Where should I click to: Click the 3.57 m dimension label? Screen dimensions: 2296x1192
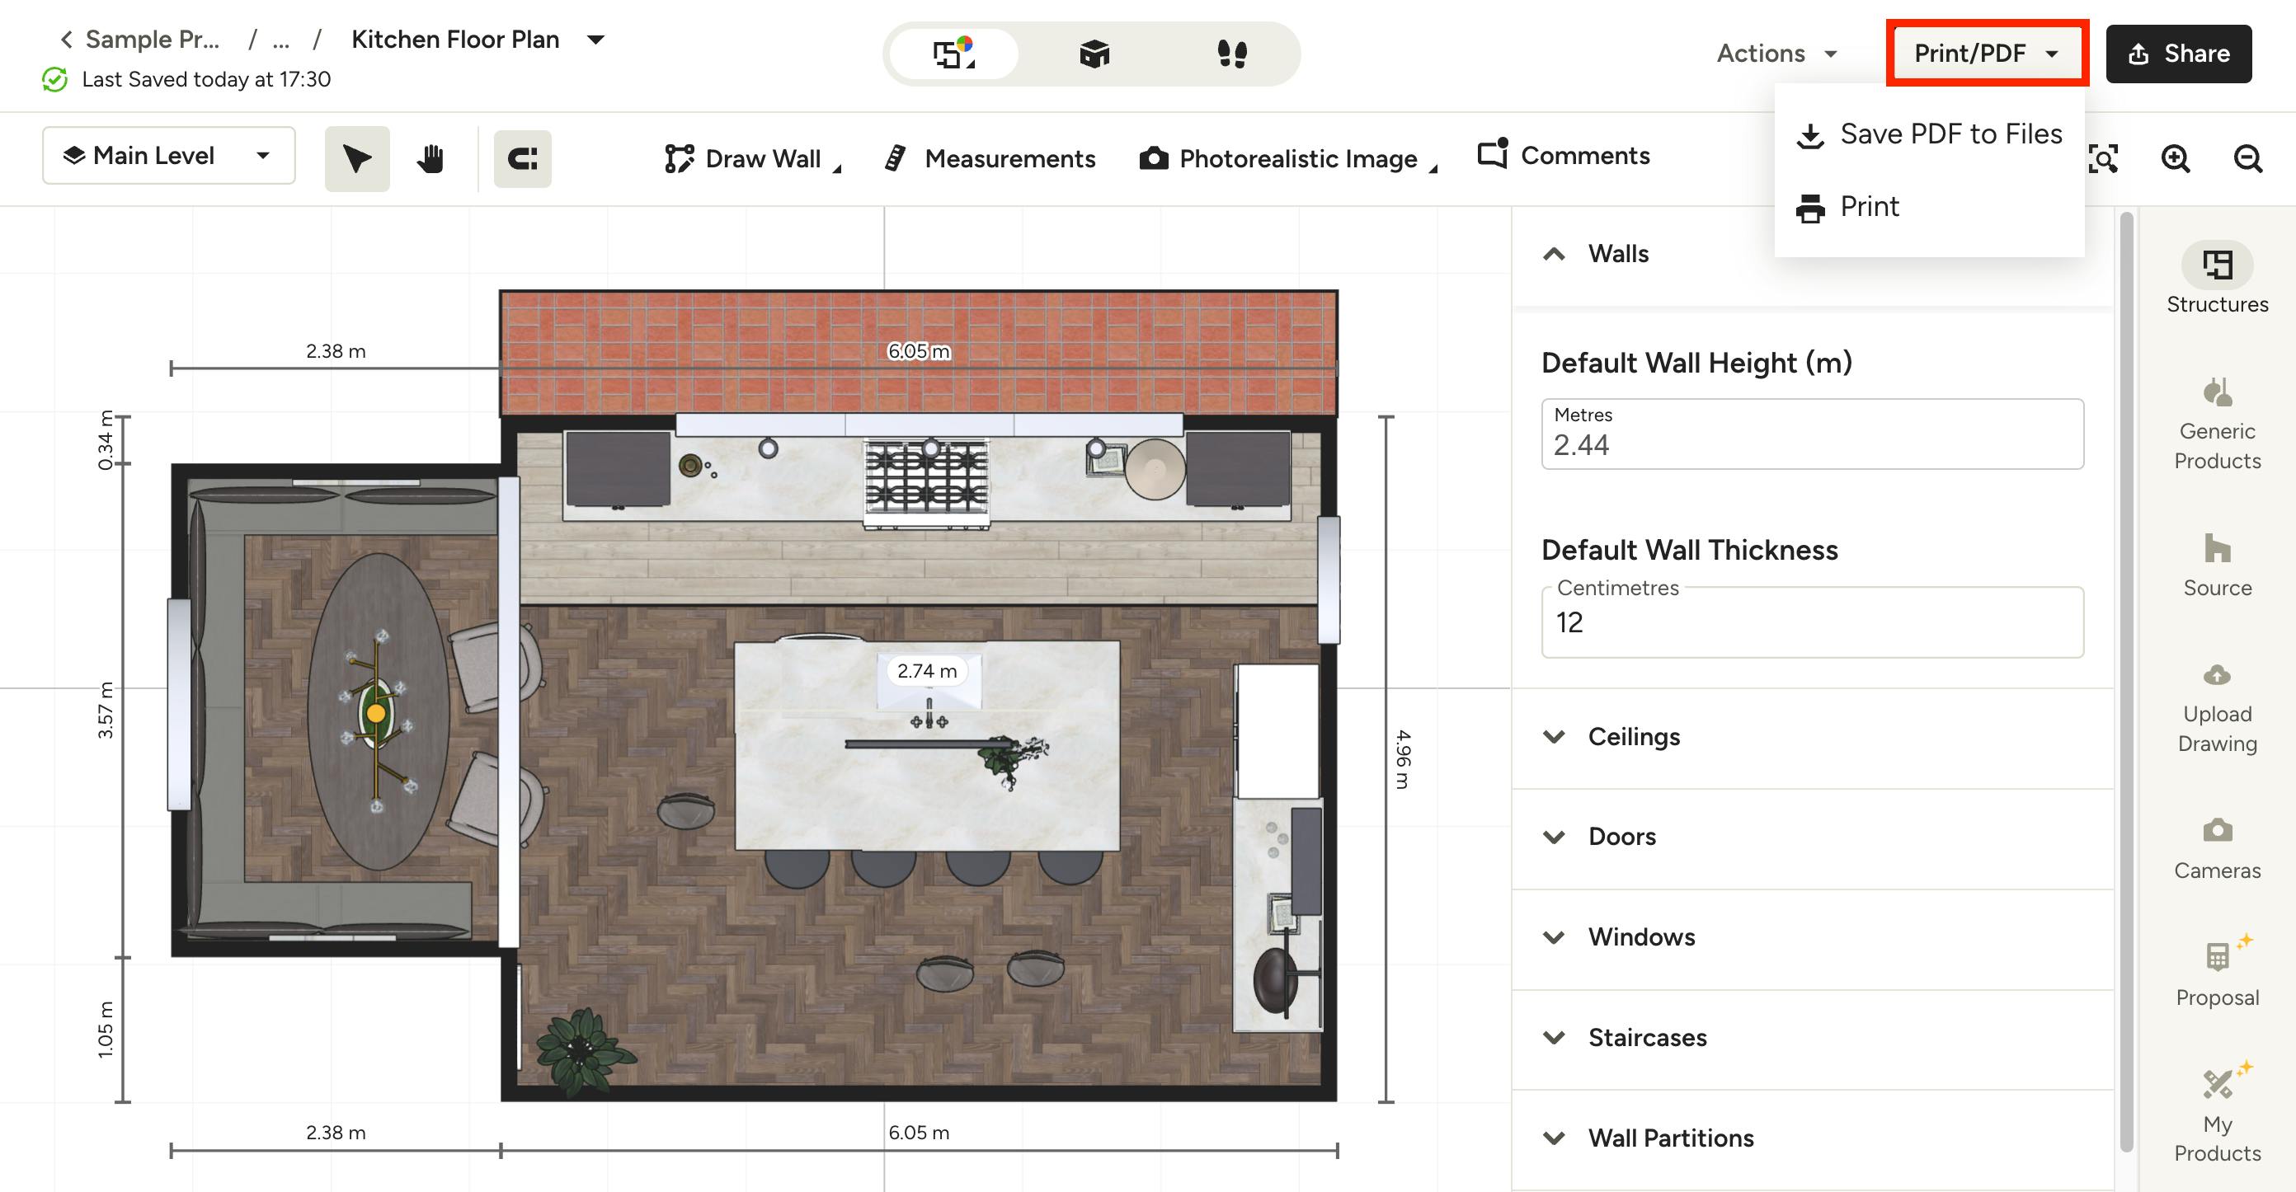(x=106, y=710)
